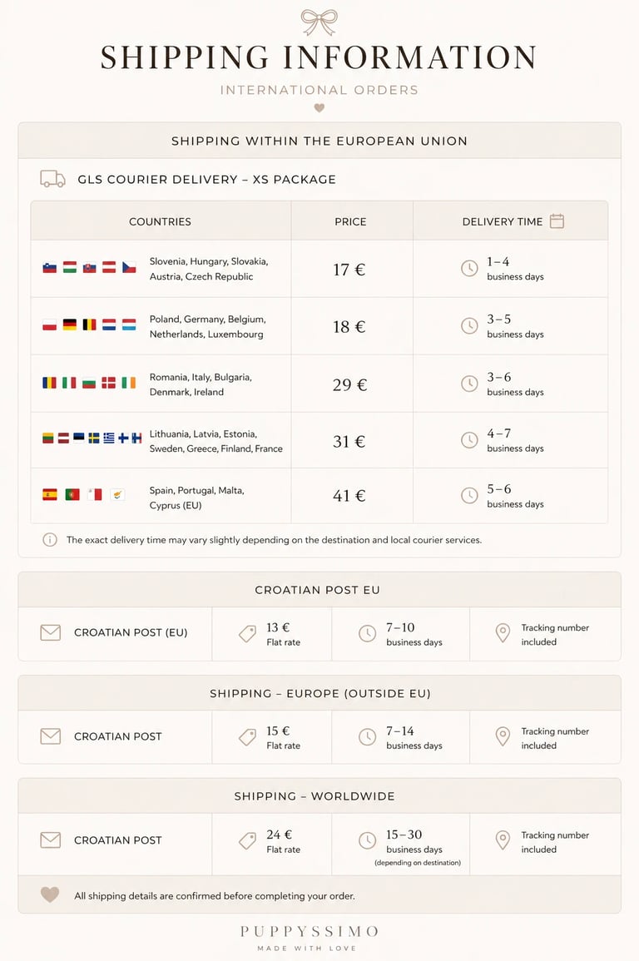Screen dimensions: 639x961
Task: Click the bow ribbon icon above the title
Action: [319, 22]
